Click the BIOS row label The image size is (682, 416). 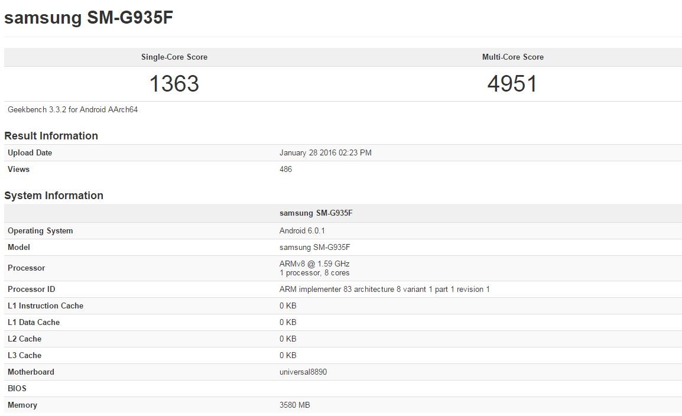pyautogui.click(x=17, y=389)
